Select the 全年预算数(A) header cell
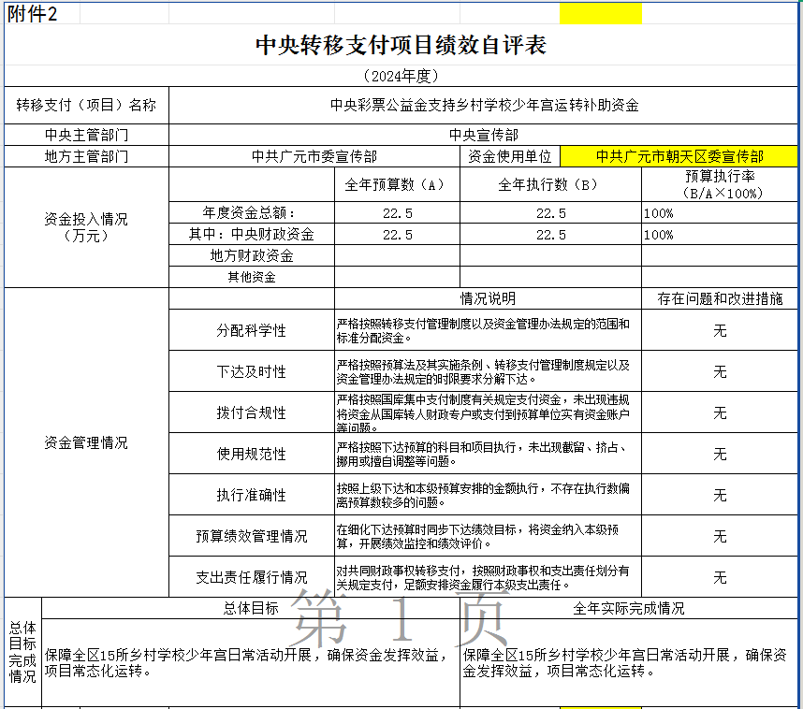 (397, 184)
